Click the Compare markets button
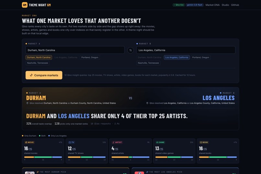 point(44,75)
